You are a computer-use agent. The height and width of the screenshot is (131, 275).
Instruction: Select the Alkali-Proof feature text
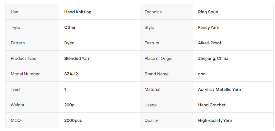coord(210,43)
